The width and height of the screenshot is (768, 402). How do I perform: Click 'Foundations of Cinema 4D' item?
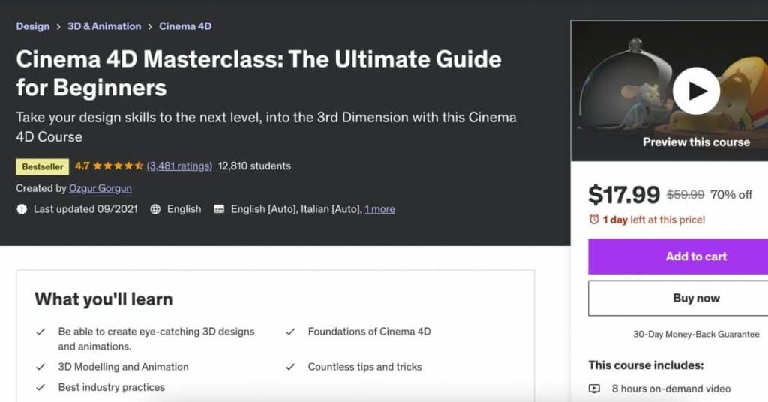(369, 331)
